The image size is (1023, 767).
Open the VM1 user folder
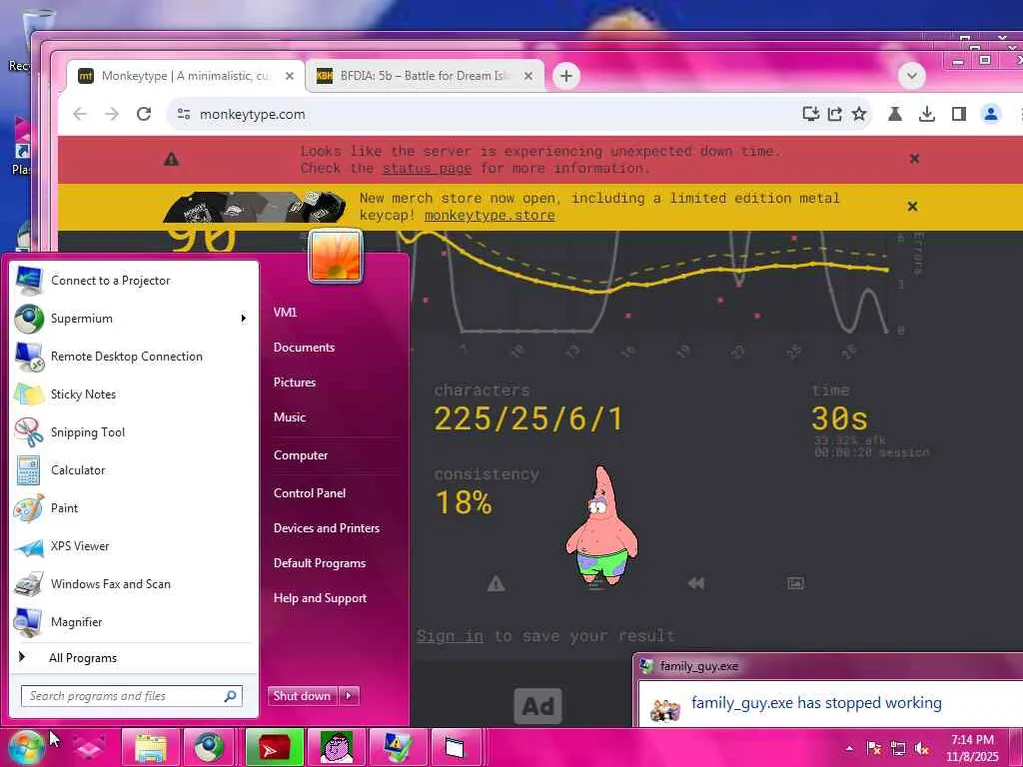tap(285, 313)
